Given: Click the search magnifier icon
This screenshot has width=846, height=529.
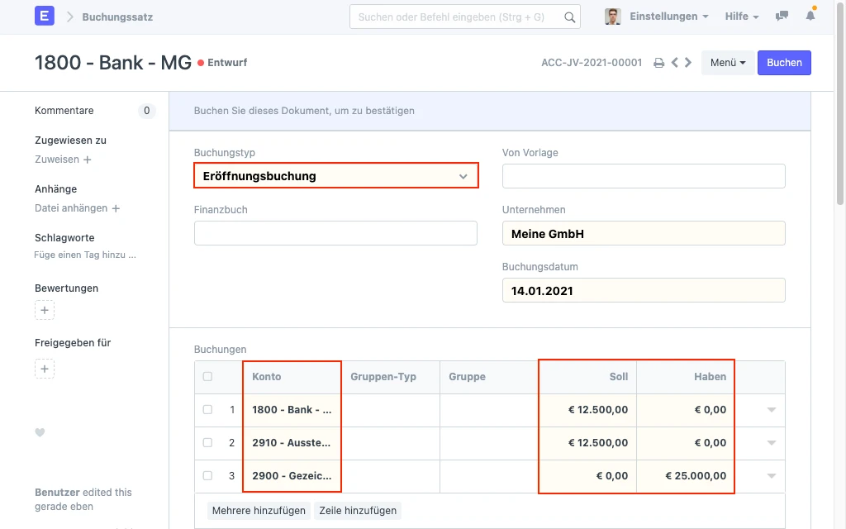Looking at the screenshot, I should click(x=569, y=17).
